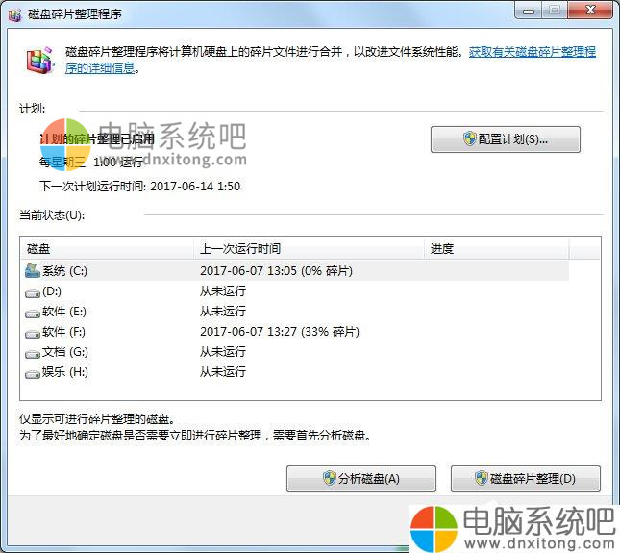Select the unnamed (D:) drive icon
This screenshot has height=553, width=620.
click(33, 291)
